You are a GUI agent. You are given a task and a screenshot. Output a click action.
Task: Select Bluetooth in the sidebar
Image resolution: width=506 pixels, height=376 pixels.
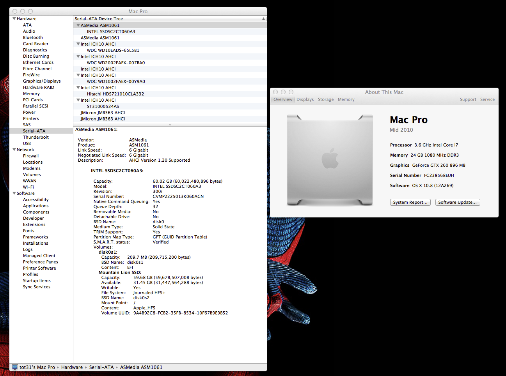pyautogui.click(x=33, y=37)
